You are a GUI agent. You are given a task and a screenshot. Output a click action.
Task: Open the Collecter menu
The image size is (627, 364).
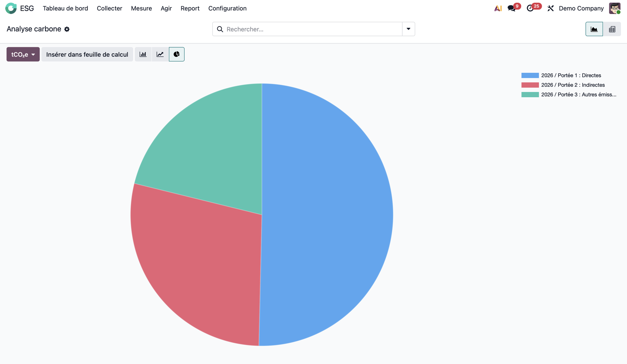point(109,8)
